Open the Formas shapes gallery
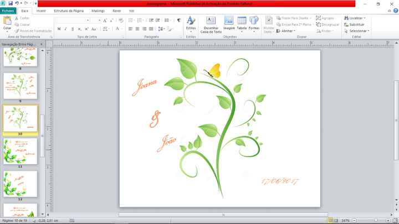Image resolution: width=399 pixels, height=224 pixels. click(254, 24)
